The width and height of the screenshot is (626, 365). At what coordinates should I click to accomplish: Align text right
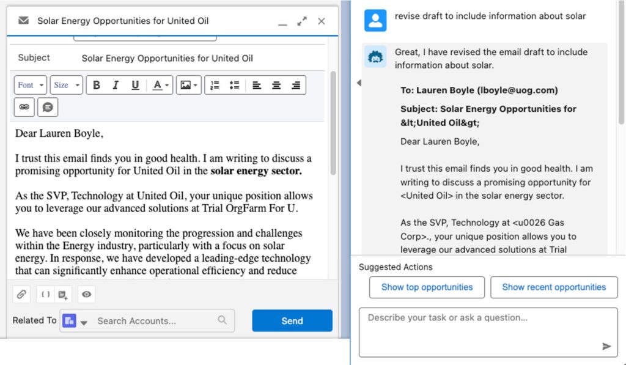tap(296, 85)
